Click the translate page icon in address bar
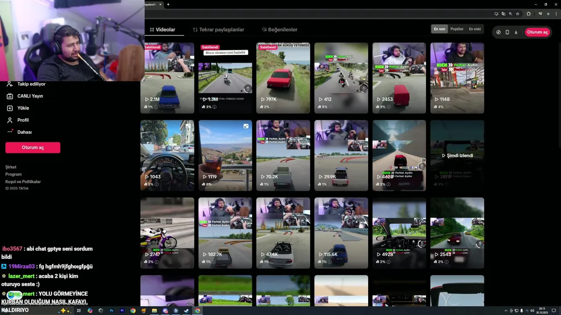Screen dimensions: 561x315 (504, 14)
